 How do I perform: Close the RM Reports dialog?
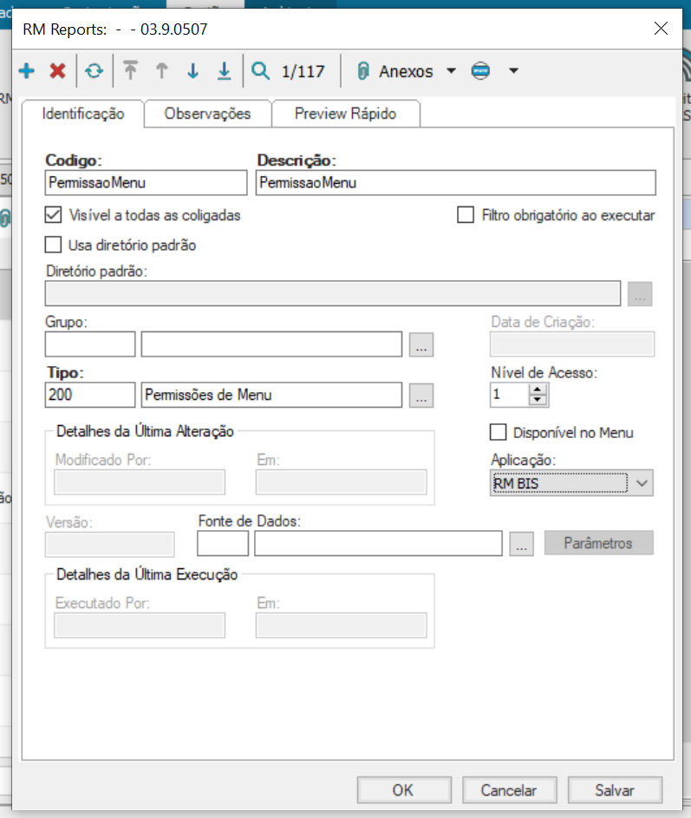[x=661, y=28]
